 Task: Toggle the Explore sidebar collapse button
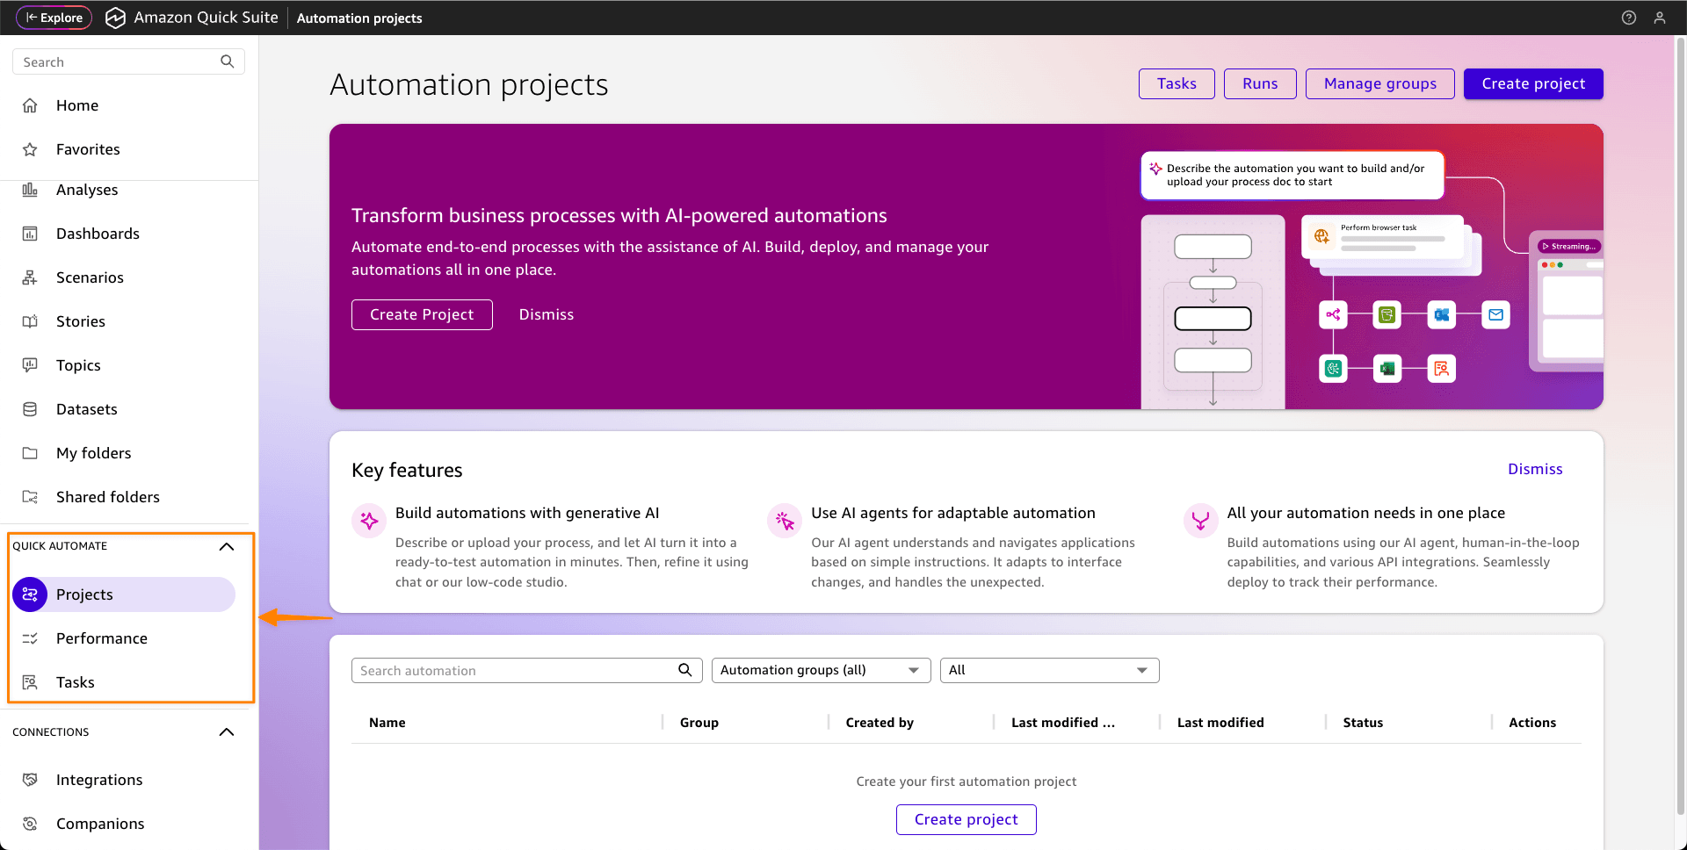pos(54,18)
